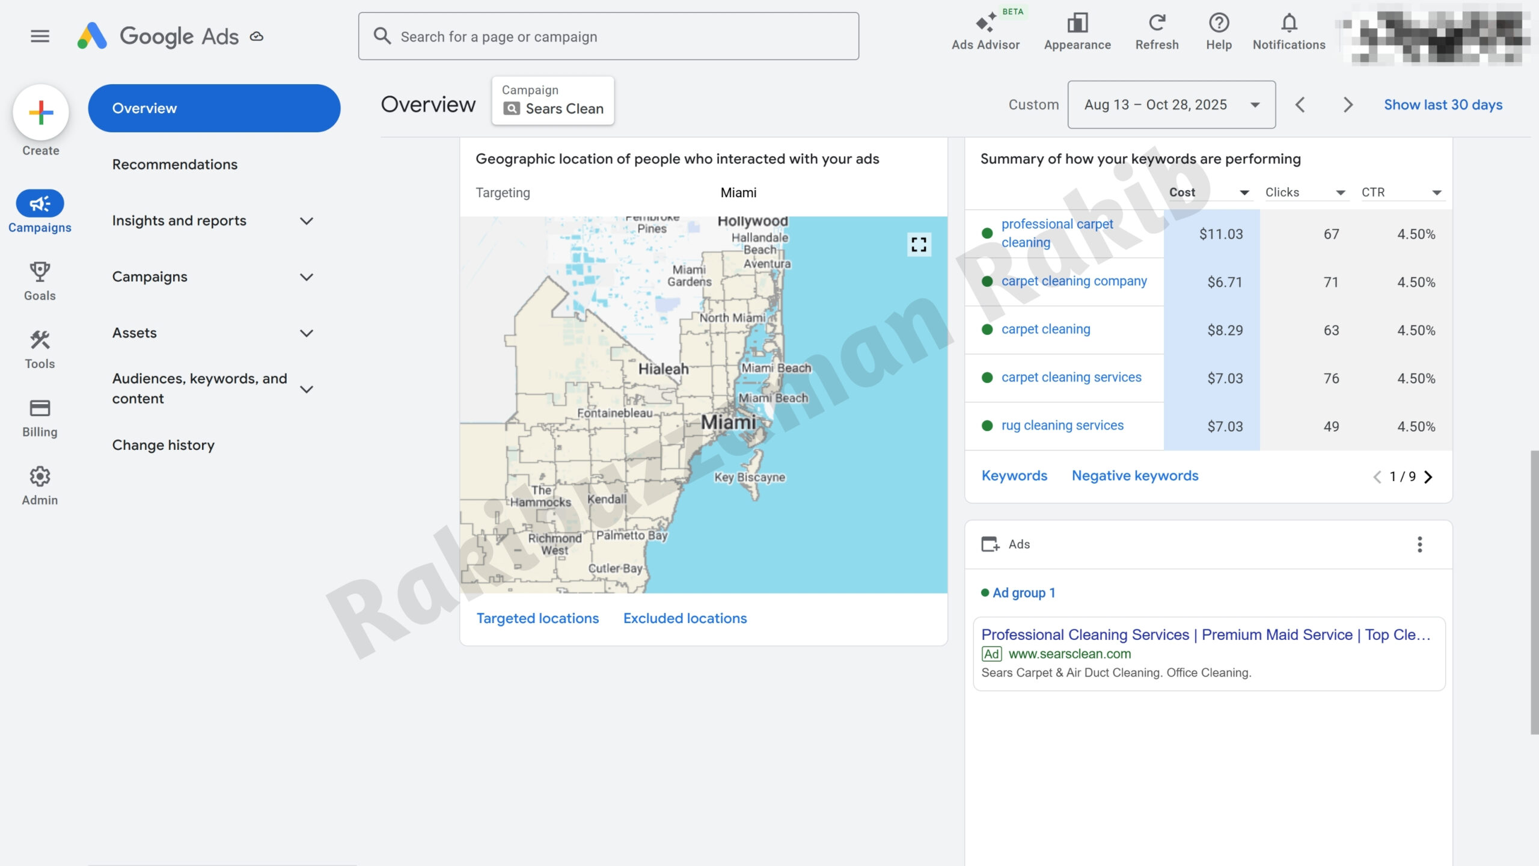Open Change history page

[x=164, y=445]
